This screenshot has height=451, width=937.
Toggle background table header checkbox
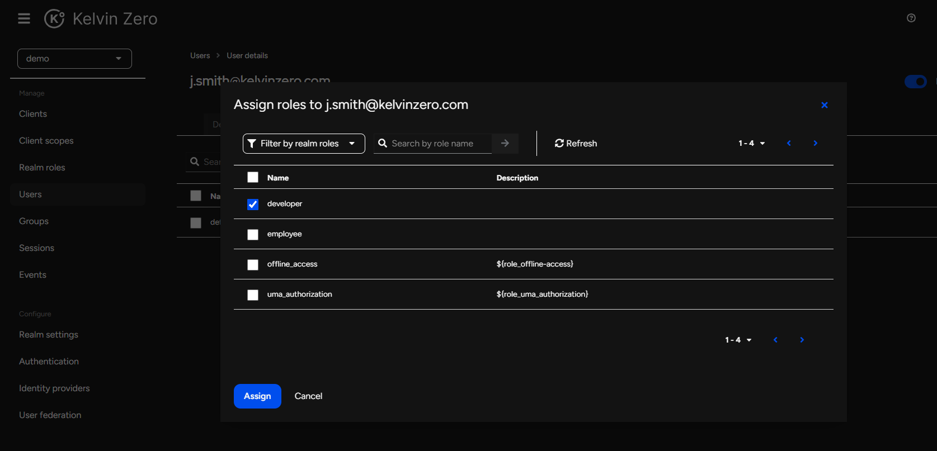coord(196,196)
